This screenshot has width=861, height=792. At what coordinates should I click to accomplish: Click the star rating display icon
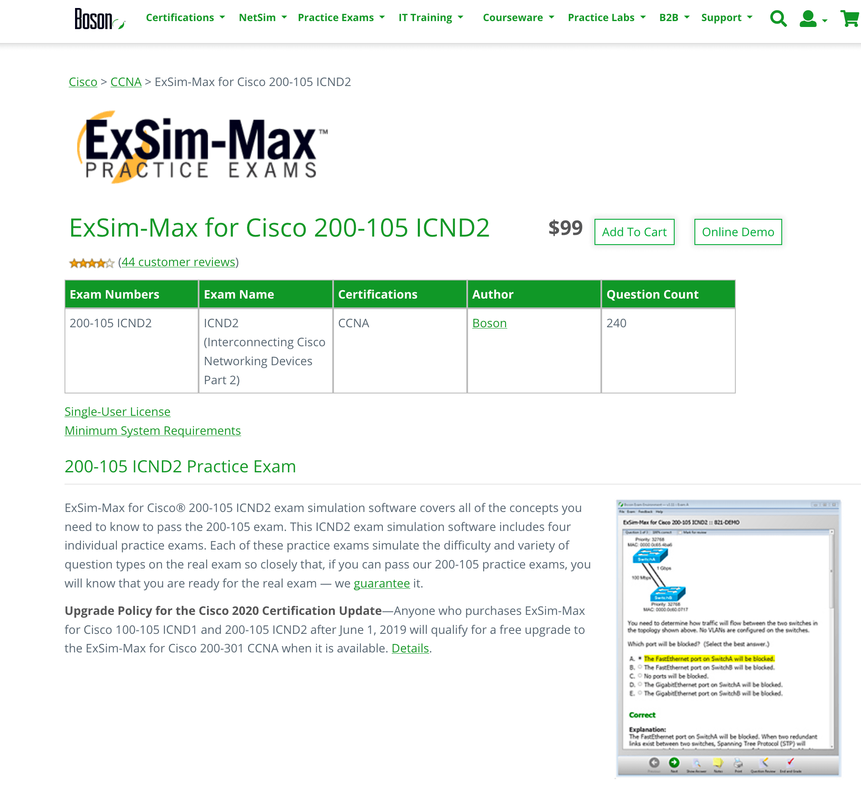tap(91, 262)
